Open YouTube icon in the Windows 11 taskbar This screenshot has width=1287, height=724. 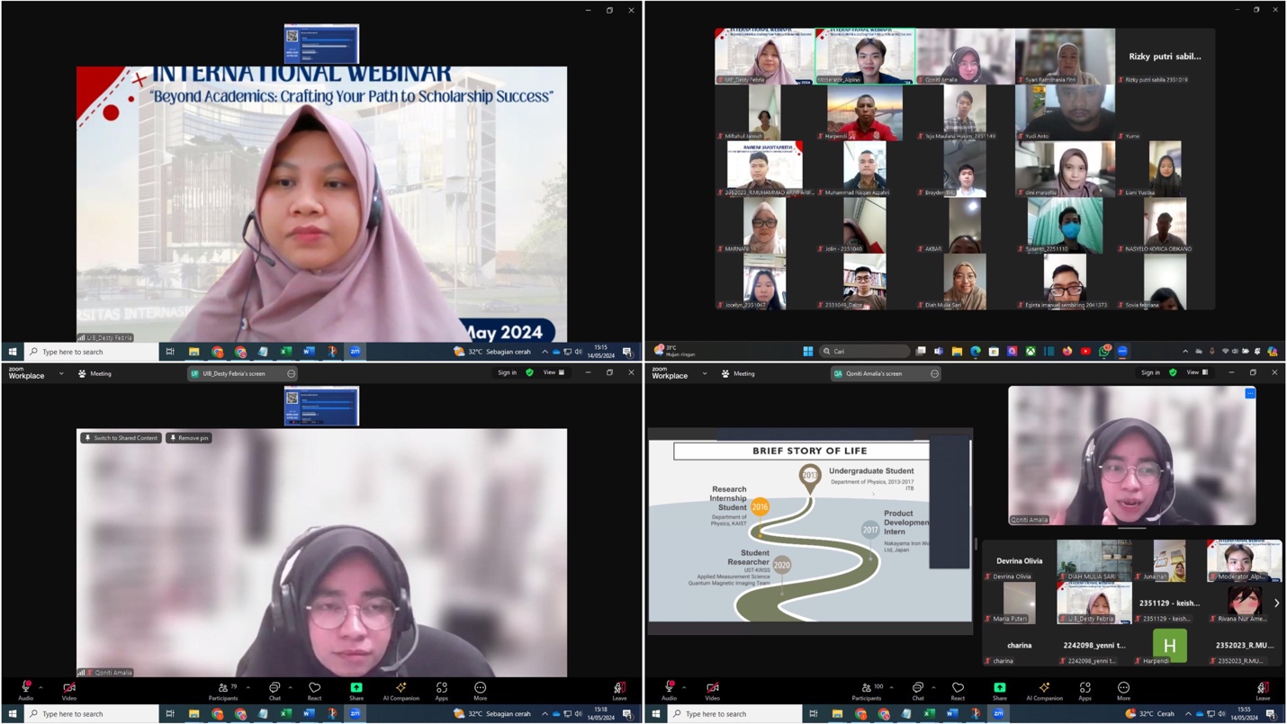coord(1085,352)
